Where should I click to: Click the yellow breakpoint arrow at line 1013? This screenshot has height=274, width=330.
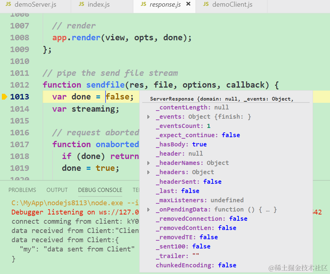coord(4,97)
